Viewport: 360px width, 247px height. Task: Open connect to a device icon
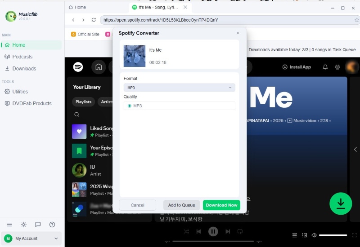tap(305, 235)
